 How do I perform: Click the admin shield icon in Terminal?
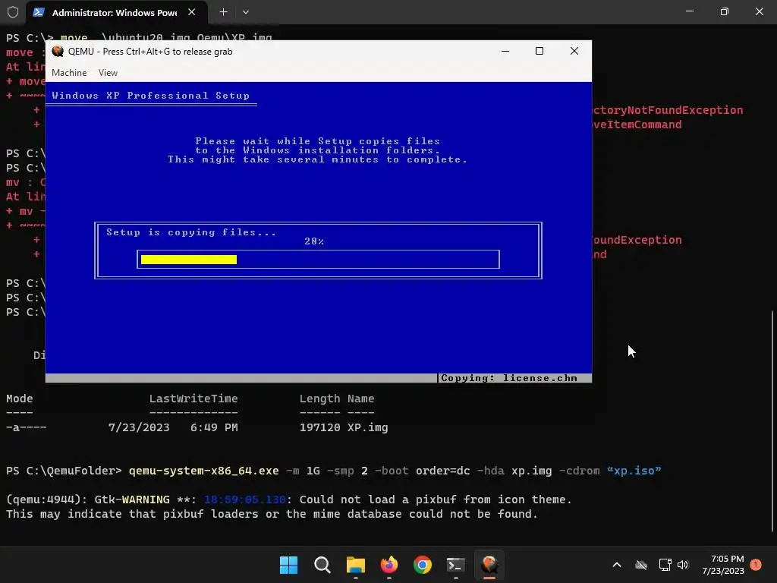[12, 12]
